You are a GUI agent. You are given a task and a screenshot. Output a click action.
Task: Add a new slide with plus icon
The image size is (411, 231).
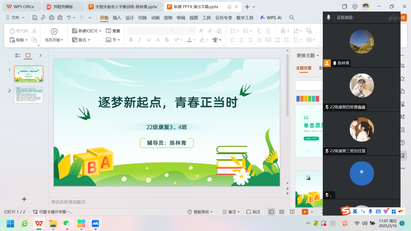[24, 199]
